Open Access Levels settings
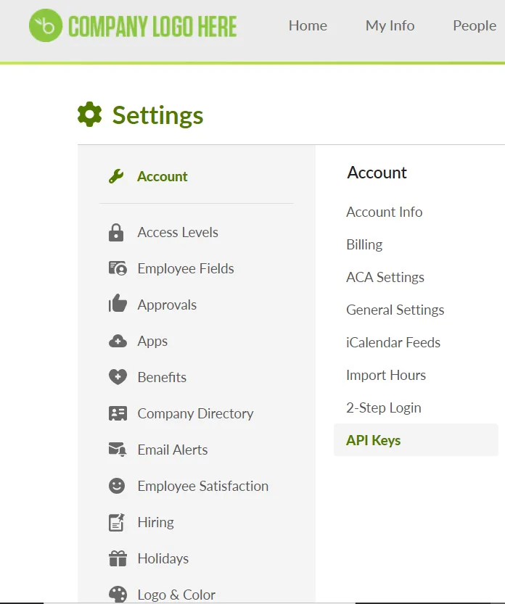This screenshot has width=505, height=604. [x=178, y=232]
